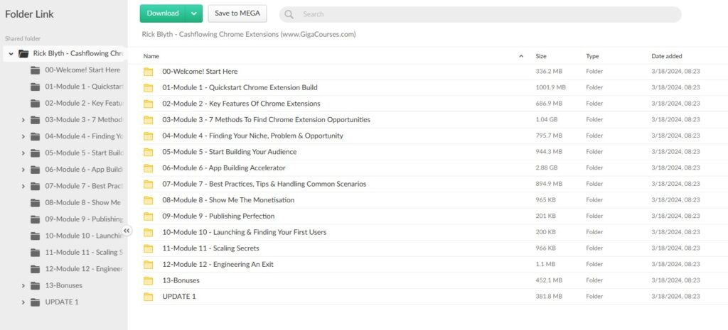
Task: Click the breadcrumb Rick Blyth - Cashflowing Chrome Extensions
Action: tap(249, 34)
